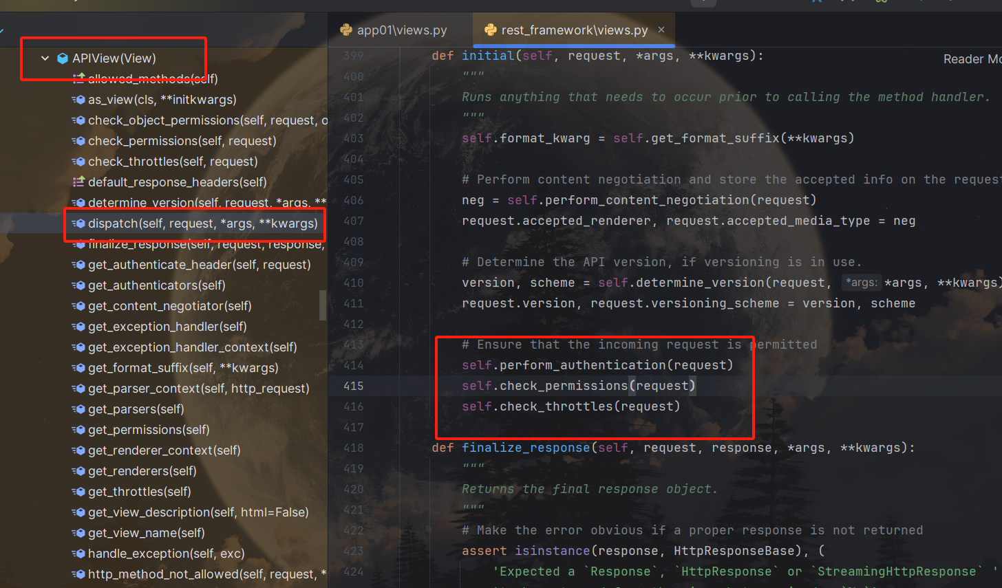This screenshot has width=1002, height=588.
Task: Go to get_throttles(self) method
Action: (139, 492)
